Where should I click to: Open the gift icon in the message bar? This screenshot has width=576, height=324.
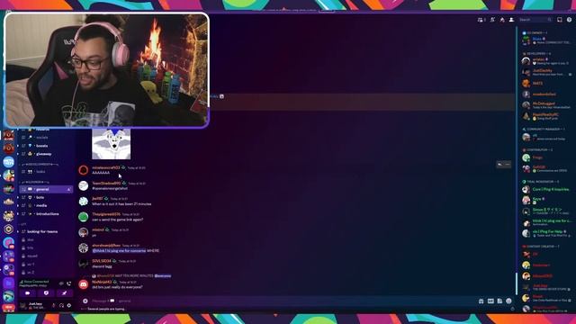(481, 301)
